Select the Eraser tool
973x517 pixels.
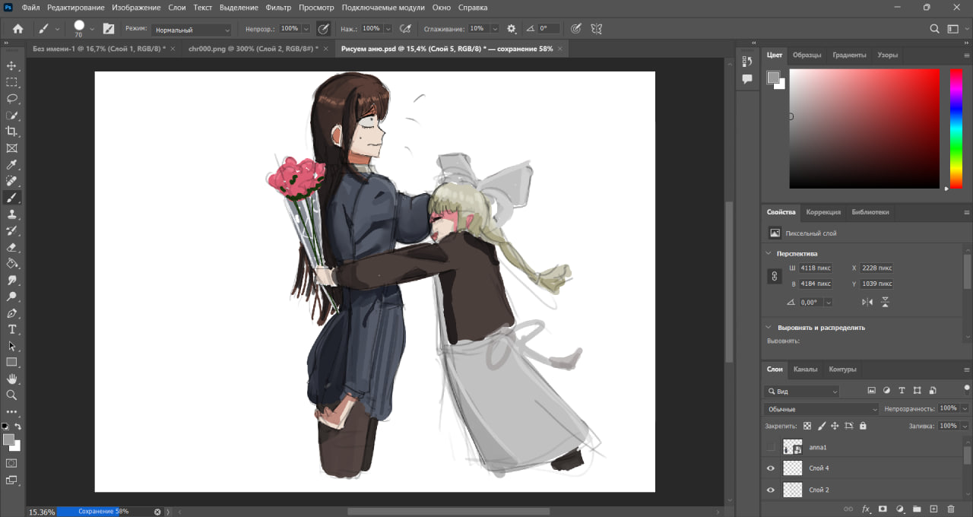coord(12,247)
